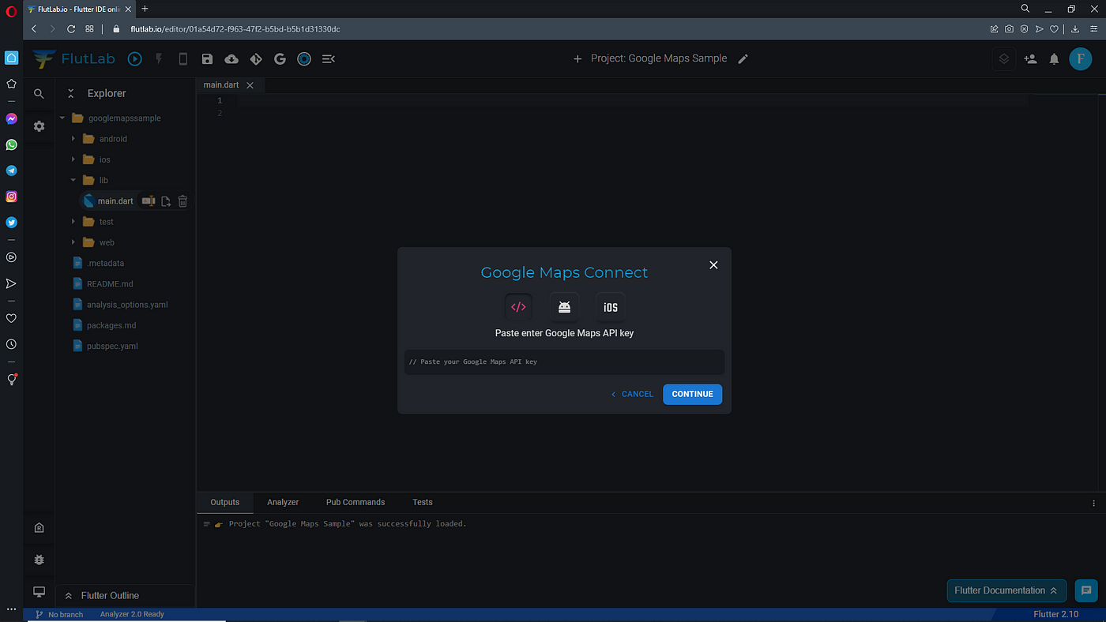This screenshot has height=622, width=1106.
Task: Open the layers icon in top right
Action: (1003, 58)
